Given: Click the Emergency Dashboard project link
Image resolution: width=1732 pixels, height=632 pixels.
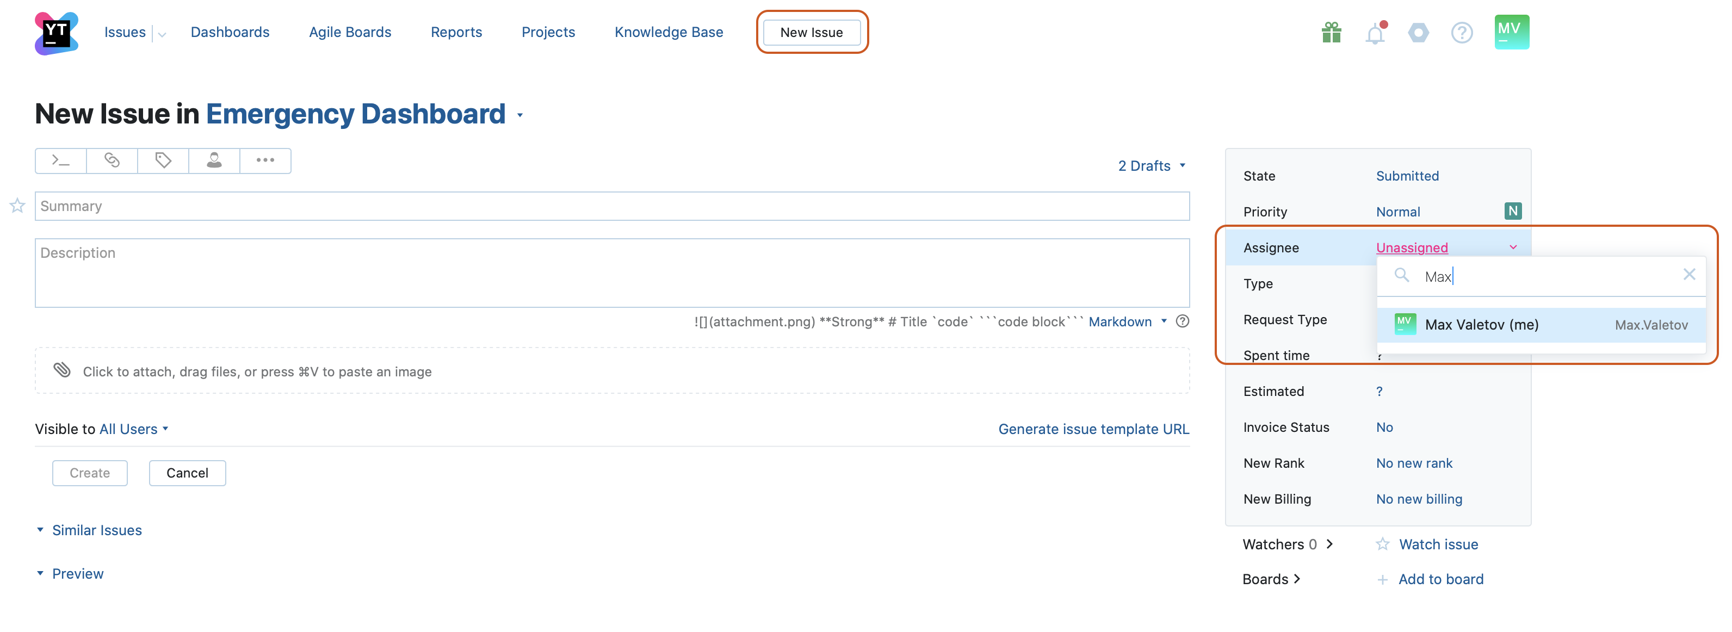Looking at the screenshot, I should pos(356,114).
